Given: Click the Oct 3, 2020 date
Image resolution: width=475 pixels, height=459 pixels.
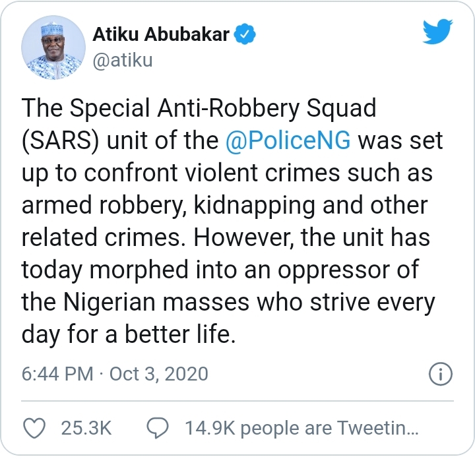Looking at the screenshot, I should (x=158, y=374).
